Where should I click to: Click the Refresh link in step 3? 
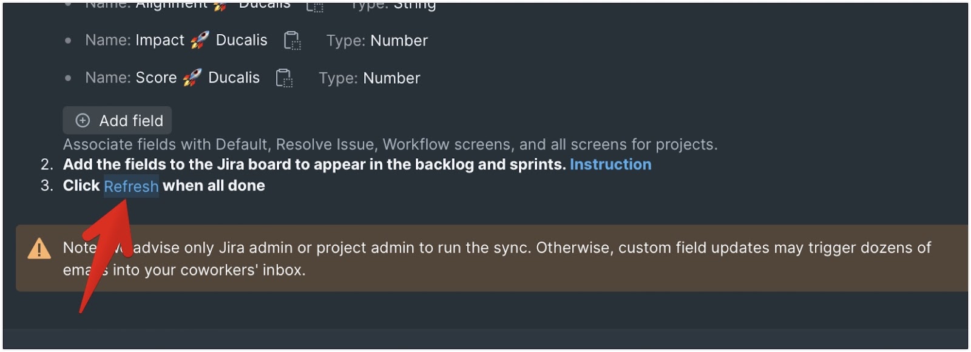131,186
